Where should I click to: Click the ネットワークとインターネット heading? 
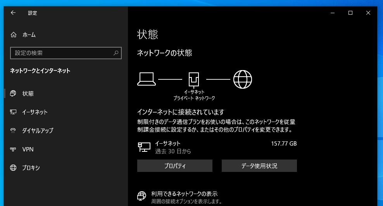click(40, 71)
